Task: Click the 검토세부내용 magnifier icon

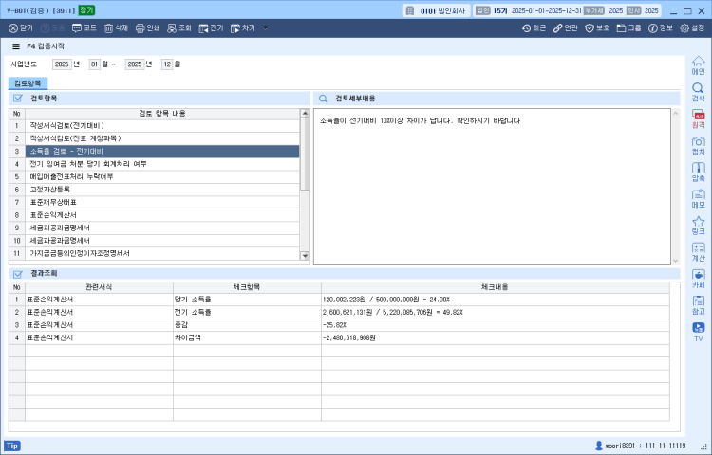Action: click(323, 99)
